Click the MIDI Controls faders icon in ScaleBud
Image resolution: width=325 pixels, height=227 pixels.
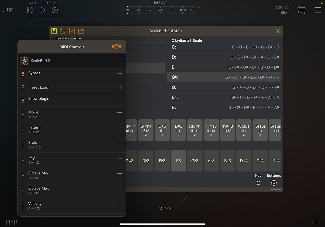pyautogui.click(x=72, y=31)
